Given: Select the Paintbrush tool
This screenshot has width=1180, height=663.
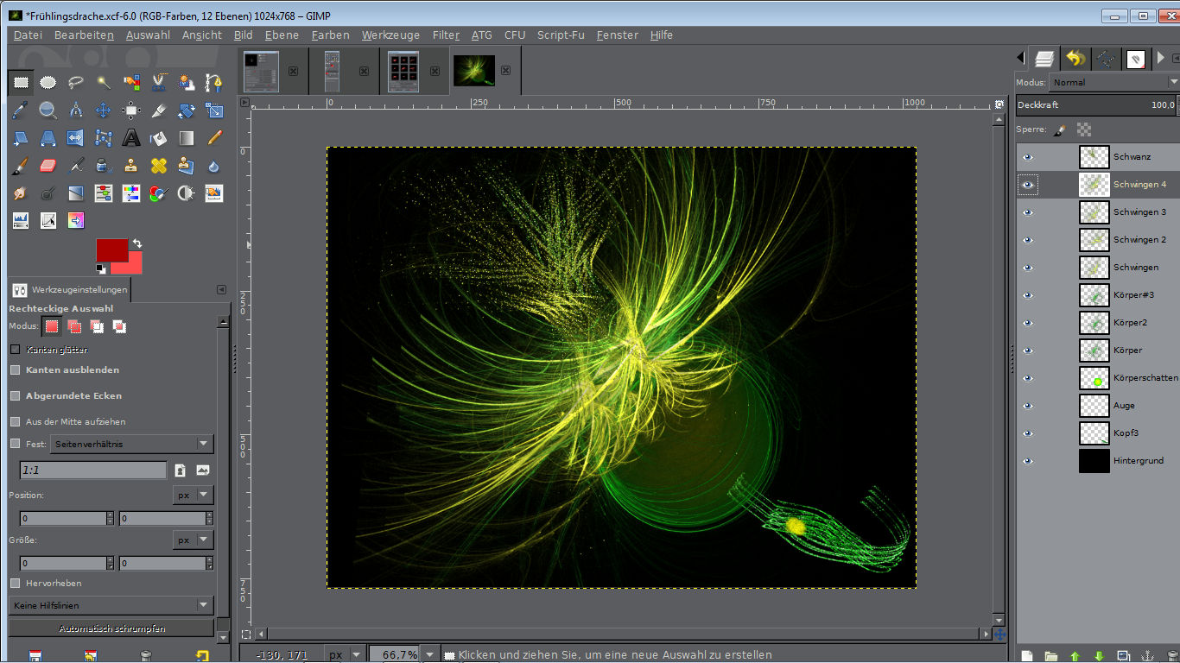Looking at the screenshot, I should tap(21, 166).
